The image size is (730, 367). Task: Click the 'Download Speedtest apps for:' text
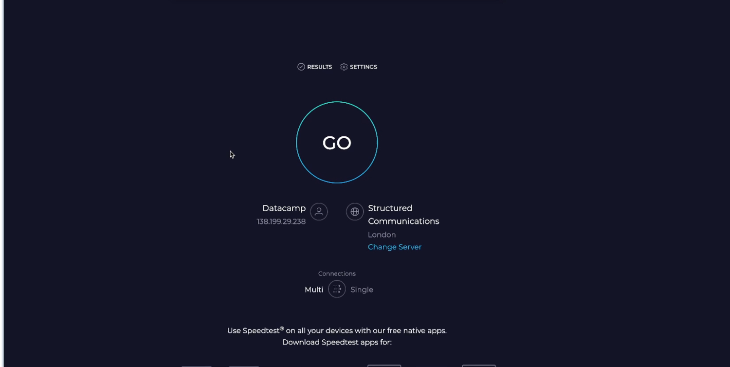pos(337,342)
